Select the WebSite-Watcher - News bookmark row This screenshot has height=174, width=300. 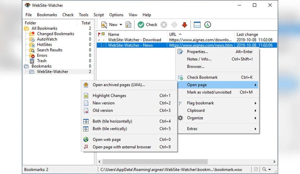click(x=187, y=45)
